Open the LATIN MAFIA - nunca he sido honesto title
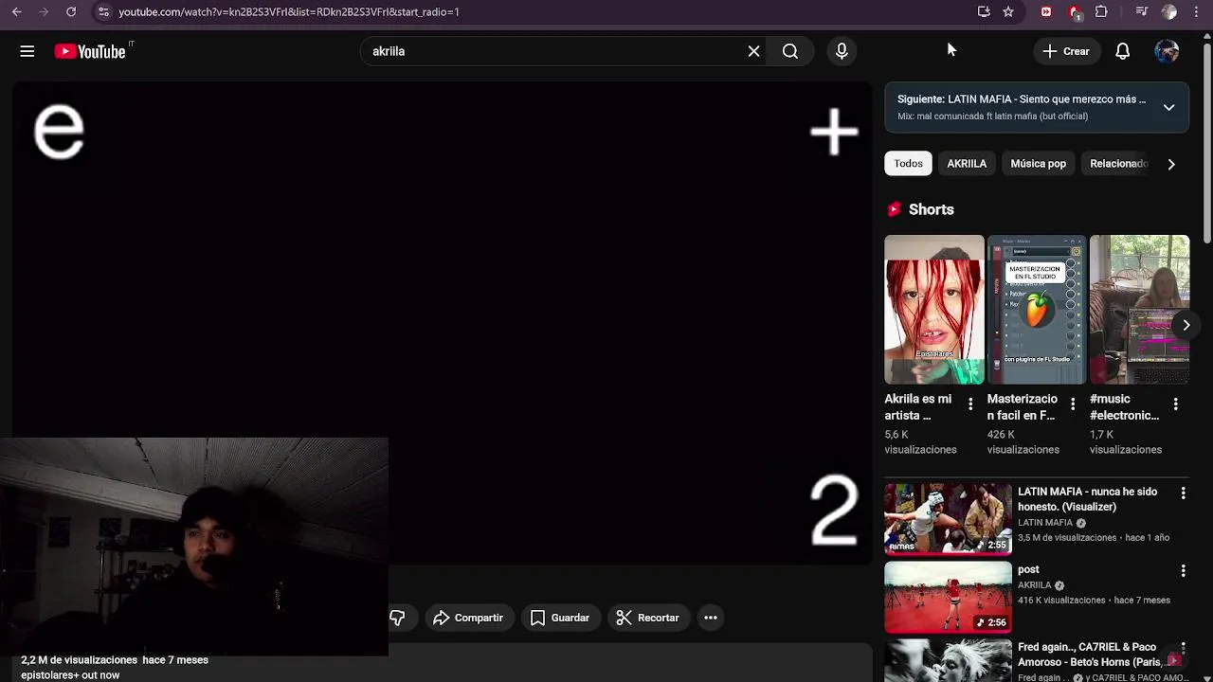 pyautogui.click(x=1087, y=499)
